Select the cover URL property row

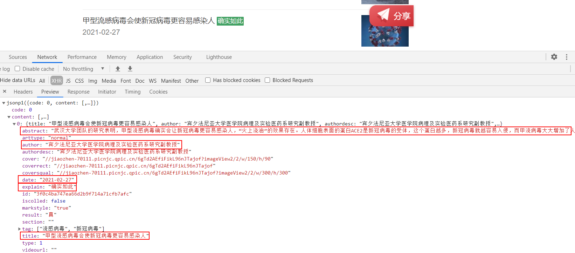click(x=148, y=159)
